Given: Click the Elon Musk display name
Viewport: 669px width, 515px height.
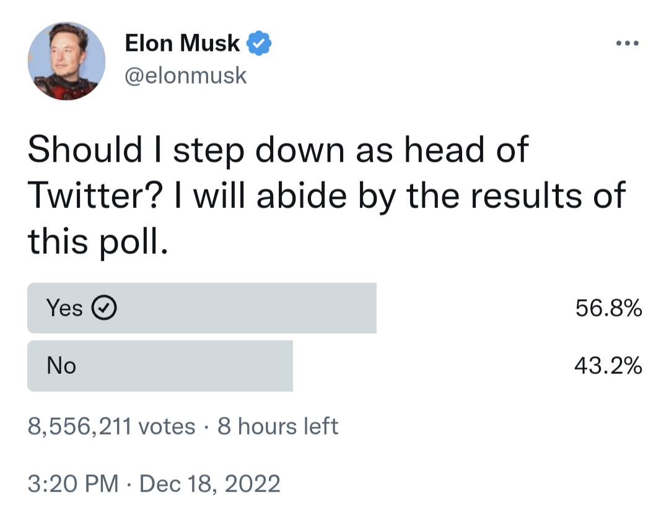Looking at the screenshot, I should coord(182,43).
